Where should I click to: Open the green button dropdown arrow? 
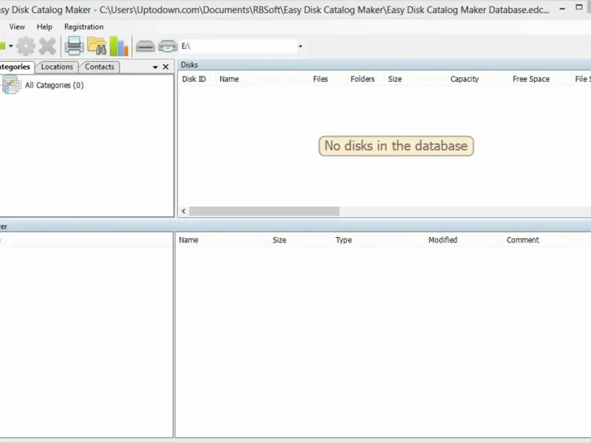(11, 46)
